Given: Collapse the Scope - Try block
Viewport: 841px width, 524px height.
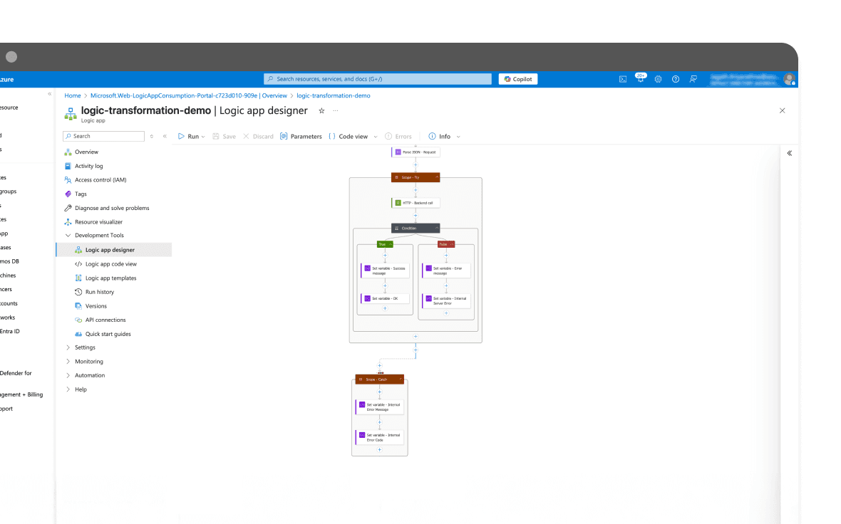Looking at the screenshot, I should (x=438, y=177).
